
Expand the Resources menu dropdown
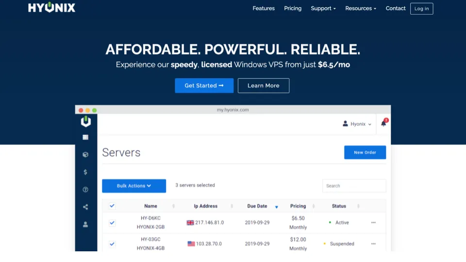coord(361,8)
